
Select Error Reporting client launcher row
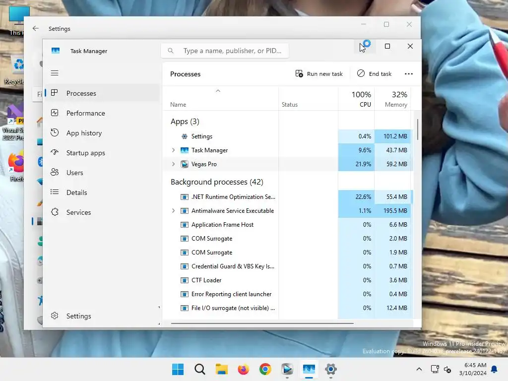(288, 294)
